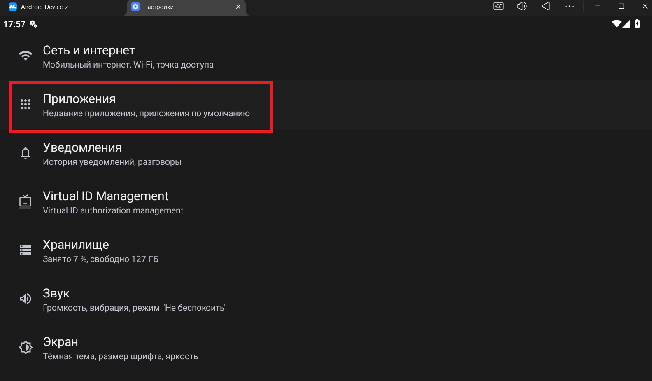Open the keyboard icon in title bar
Screen dimensions: 652x381
[498, 7]
